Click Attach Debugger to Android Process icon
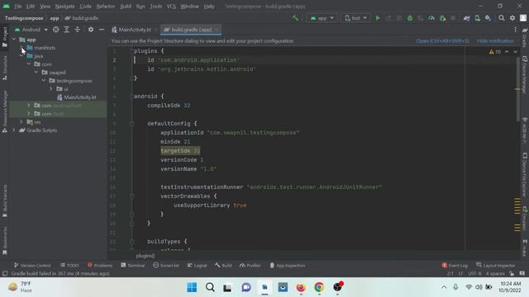This screenshot has width=529, height=297. click(443, 18)
